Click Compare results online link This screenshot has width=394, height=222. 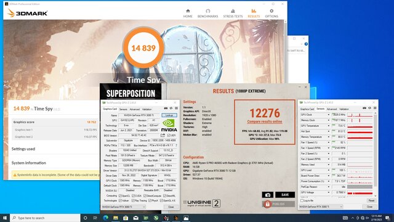(265, 121)
